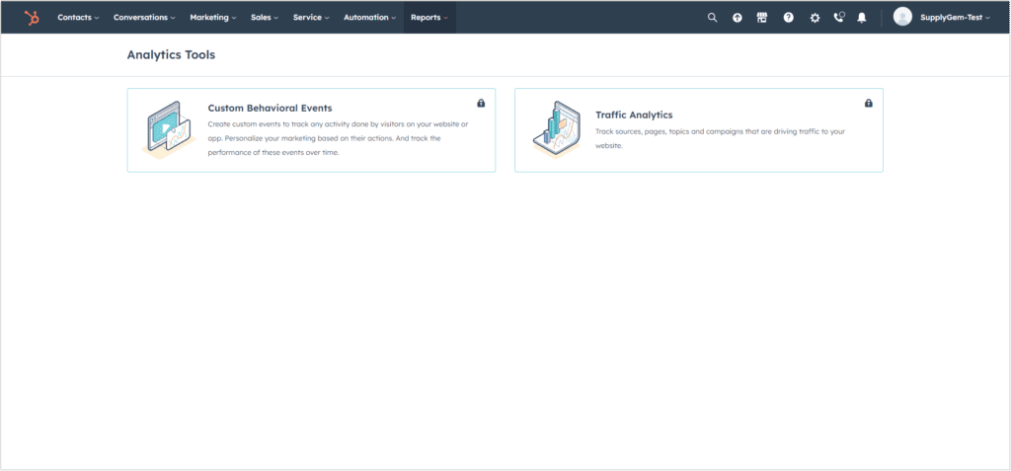Click the Analytics Tools page heading
Viewport: 1011px width, 471px height.
[x=171, y=55]
